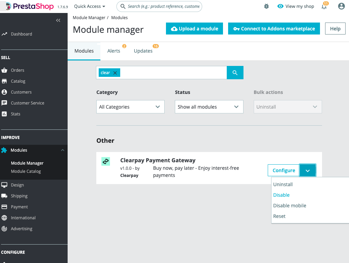Click the Payment card icon
This screenshot has height=263, width=349.
coord(4,207)
